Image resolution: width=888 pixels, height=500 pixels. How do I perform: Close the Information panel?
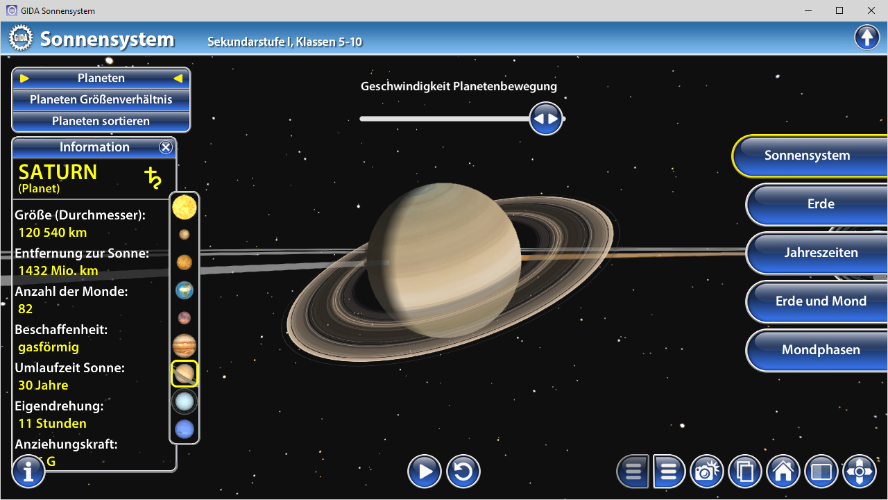[x=165, y=147]
